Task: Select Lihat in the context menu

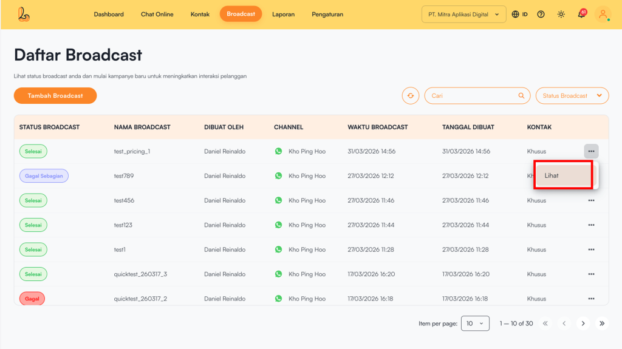Action: (x=563, y=175)
